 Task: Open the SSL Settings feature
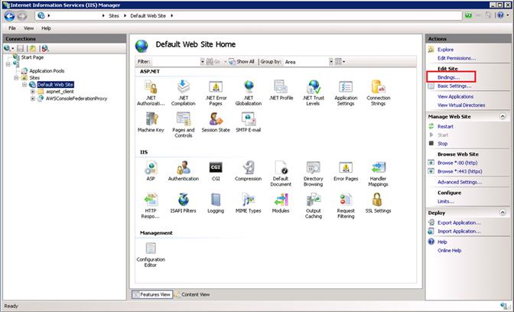point(379,203)
